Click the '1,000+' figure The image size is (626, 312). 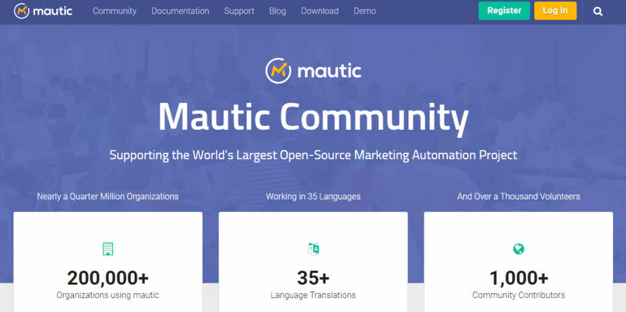coord(518,278)
